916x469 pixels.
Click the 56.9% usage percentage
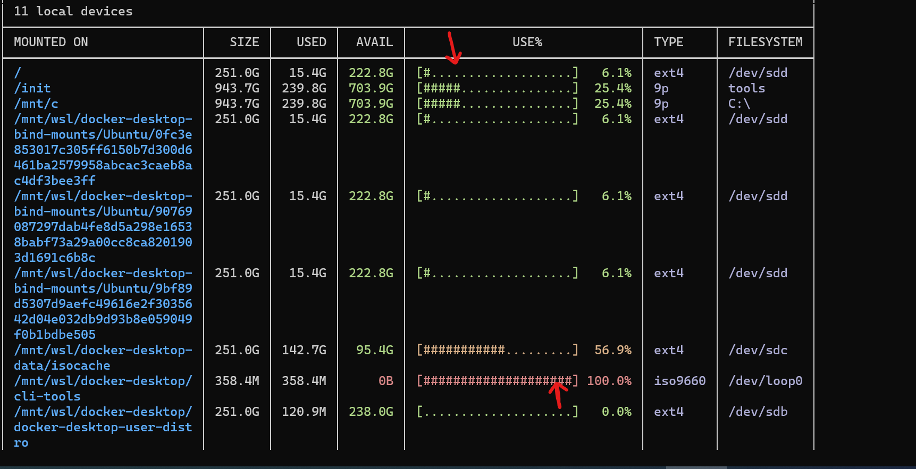pyautogui.click(x=613, y=350)
